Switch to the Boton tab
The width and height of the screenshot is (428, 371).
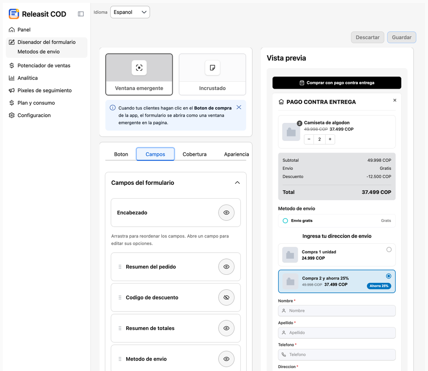pyautogui.click(x=121, y=154)
